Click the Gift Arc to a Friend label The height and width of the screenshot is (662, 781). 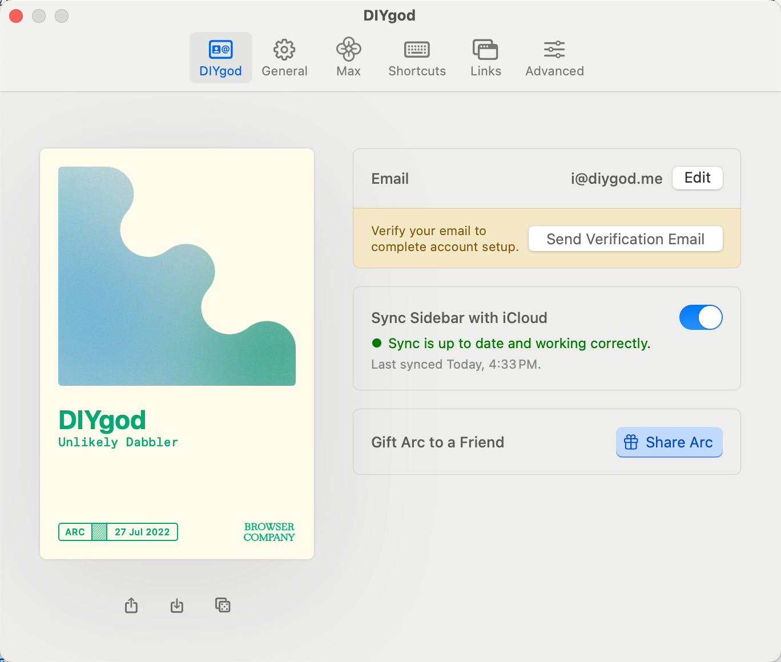(437, 442)
